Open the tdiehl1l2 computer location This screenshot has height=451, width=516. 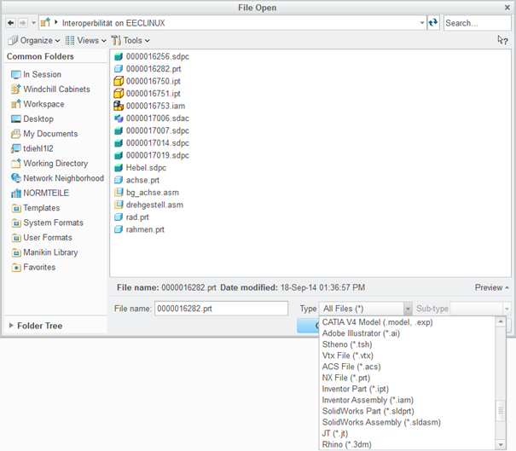(x=32, y=148)
